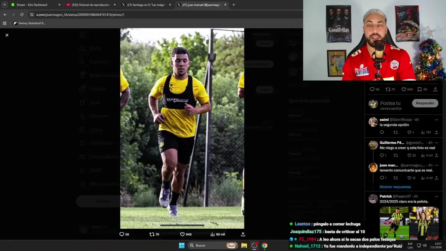Open Patrick's profile name link

click(x=386, y=196)
